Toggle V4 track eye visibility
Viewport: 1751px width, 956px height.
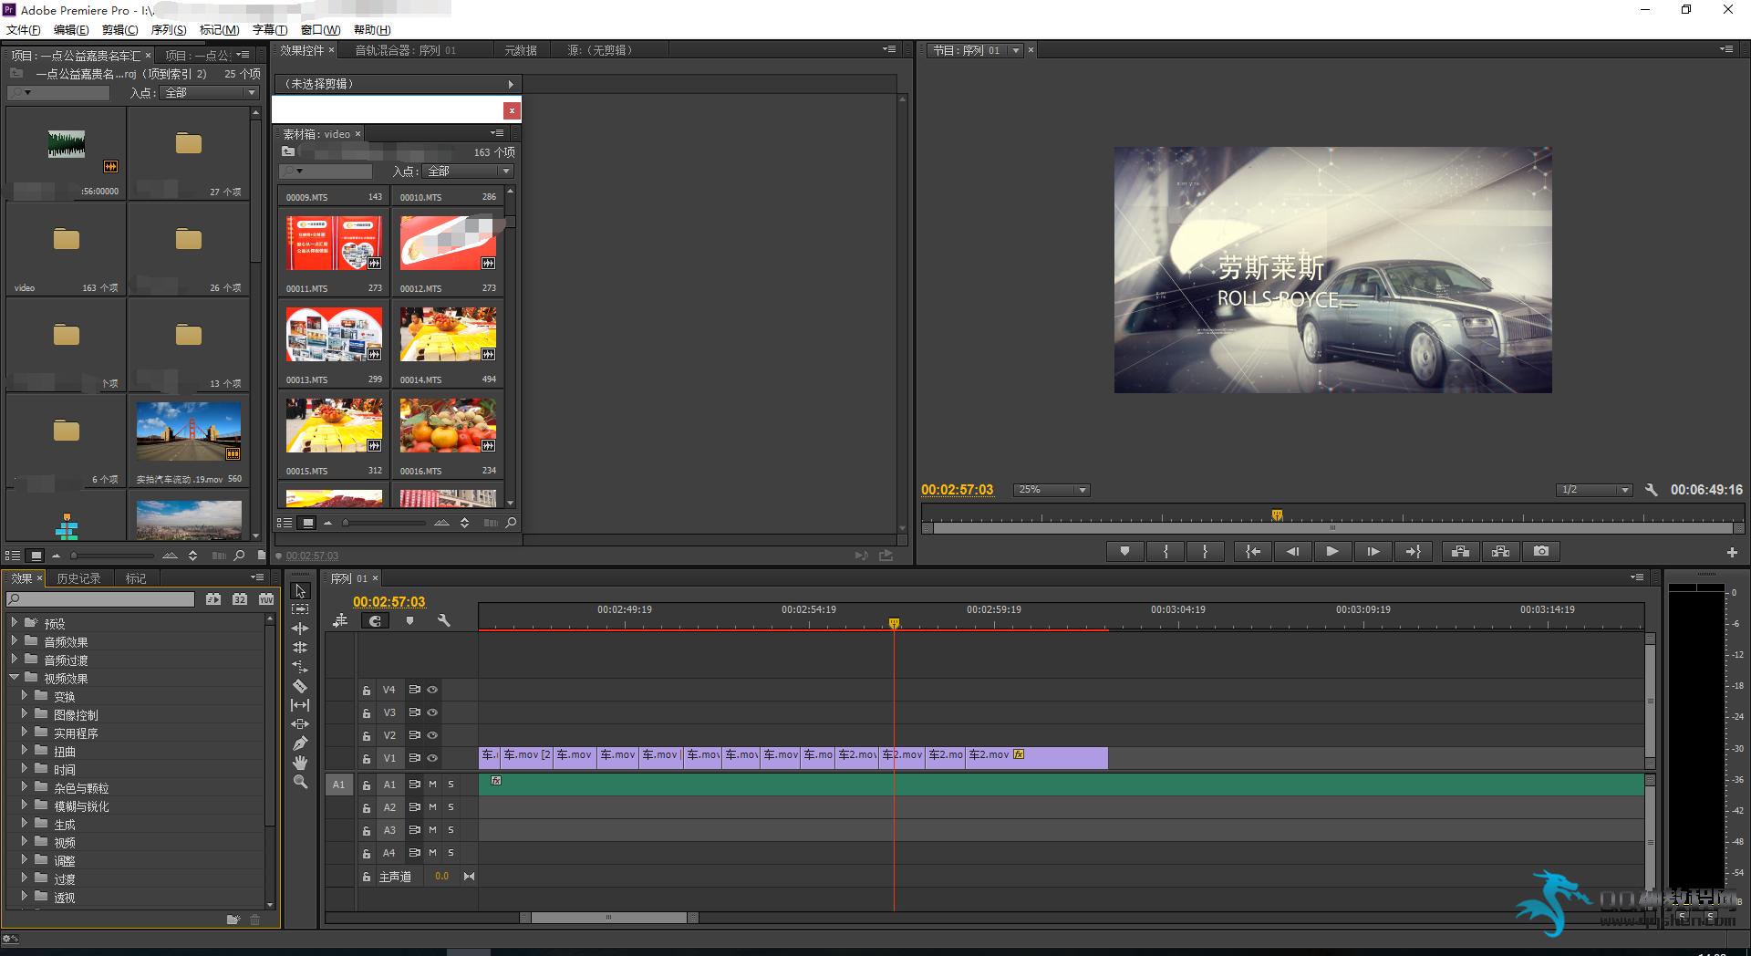432,690
